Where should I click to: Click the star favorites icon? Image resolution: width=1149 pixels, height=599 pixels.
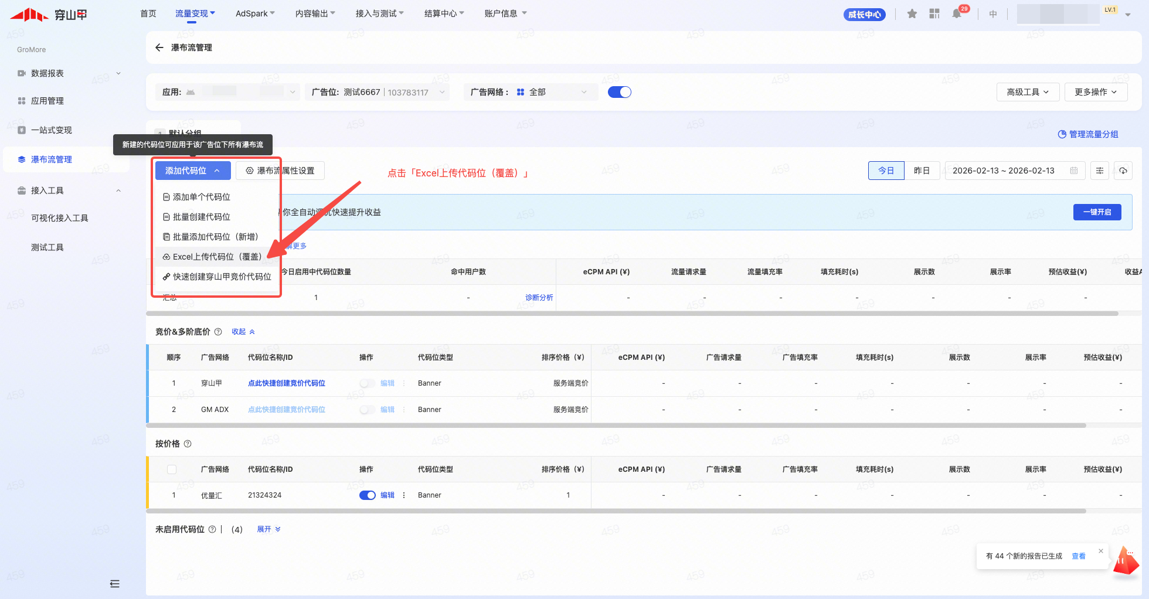click(x=912, y=14)
